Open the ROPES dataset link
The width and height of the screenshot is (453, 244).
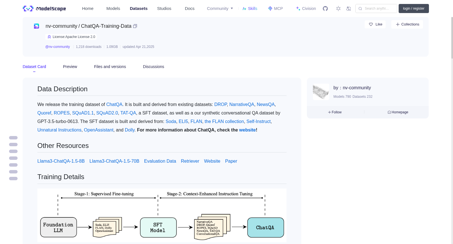62,113
